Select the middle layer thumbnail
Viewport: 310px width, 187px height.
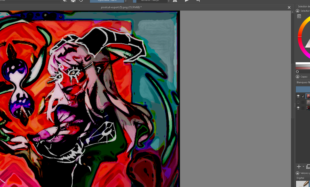pyautogui.click(x=308, y=102)
